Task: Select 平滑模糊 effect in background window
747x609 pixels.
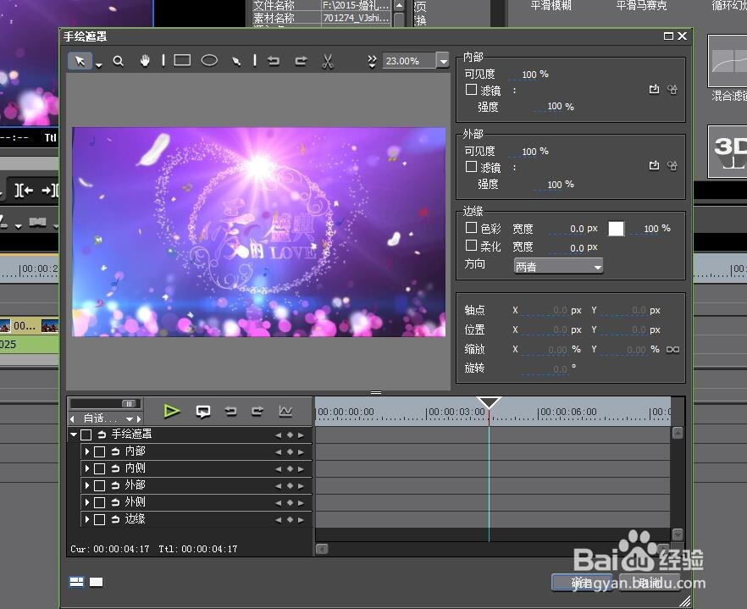Action: coord(551,6)
